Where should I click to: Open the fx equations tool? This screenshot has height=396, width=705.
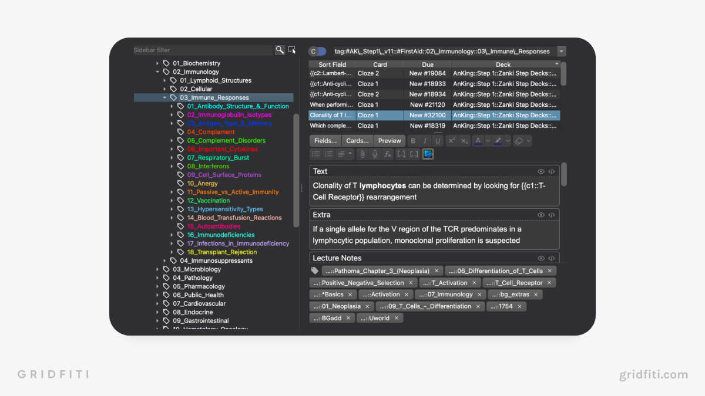(x=388, y=154)
